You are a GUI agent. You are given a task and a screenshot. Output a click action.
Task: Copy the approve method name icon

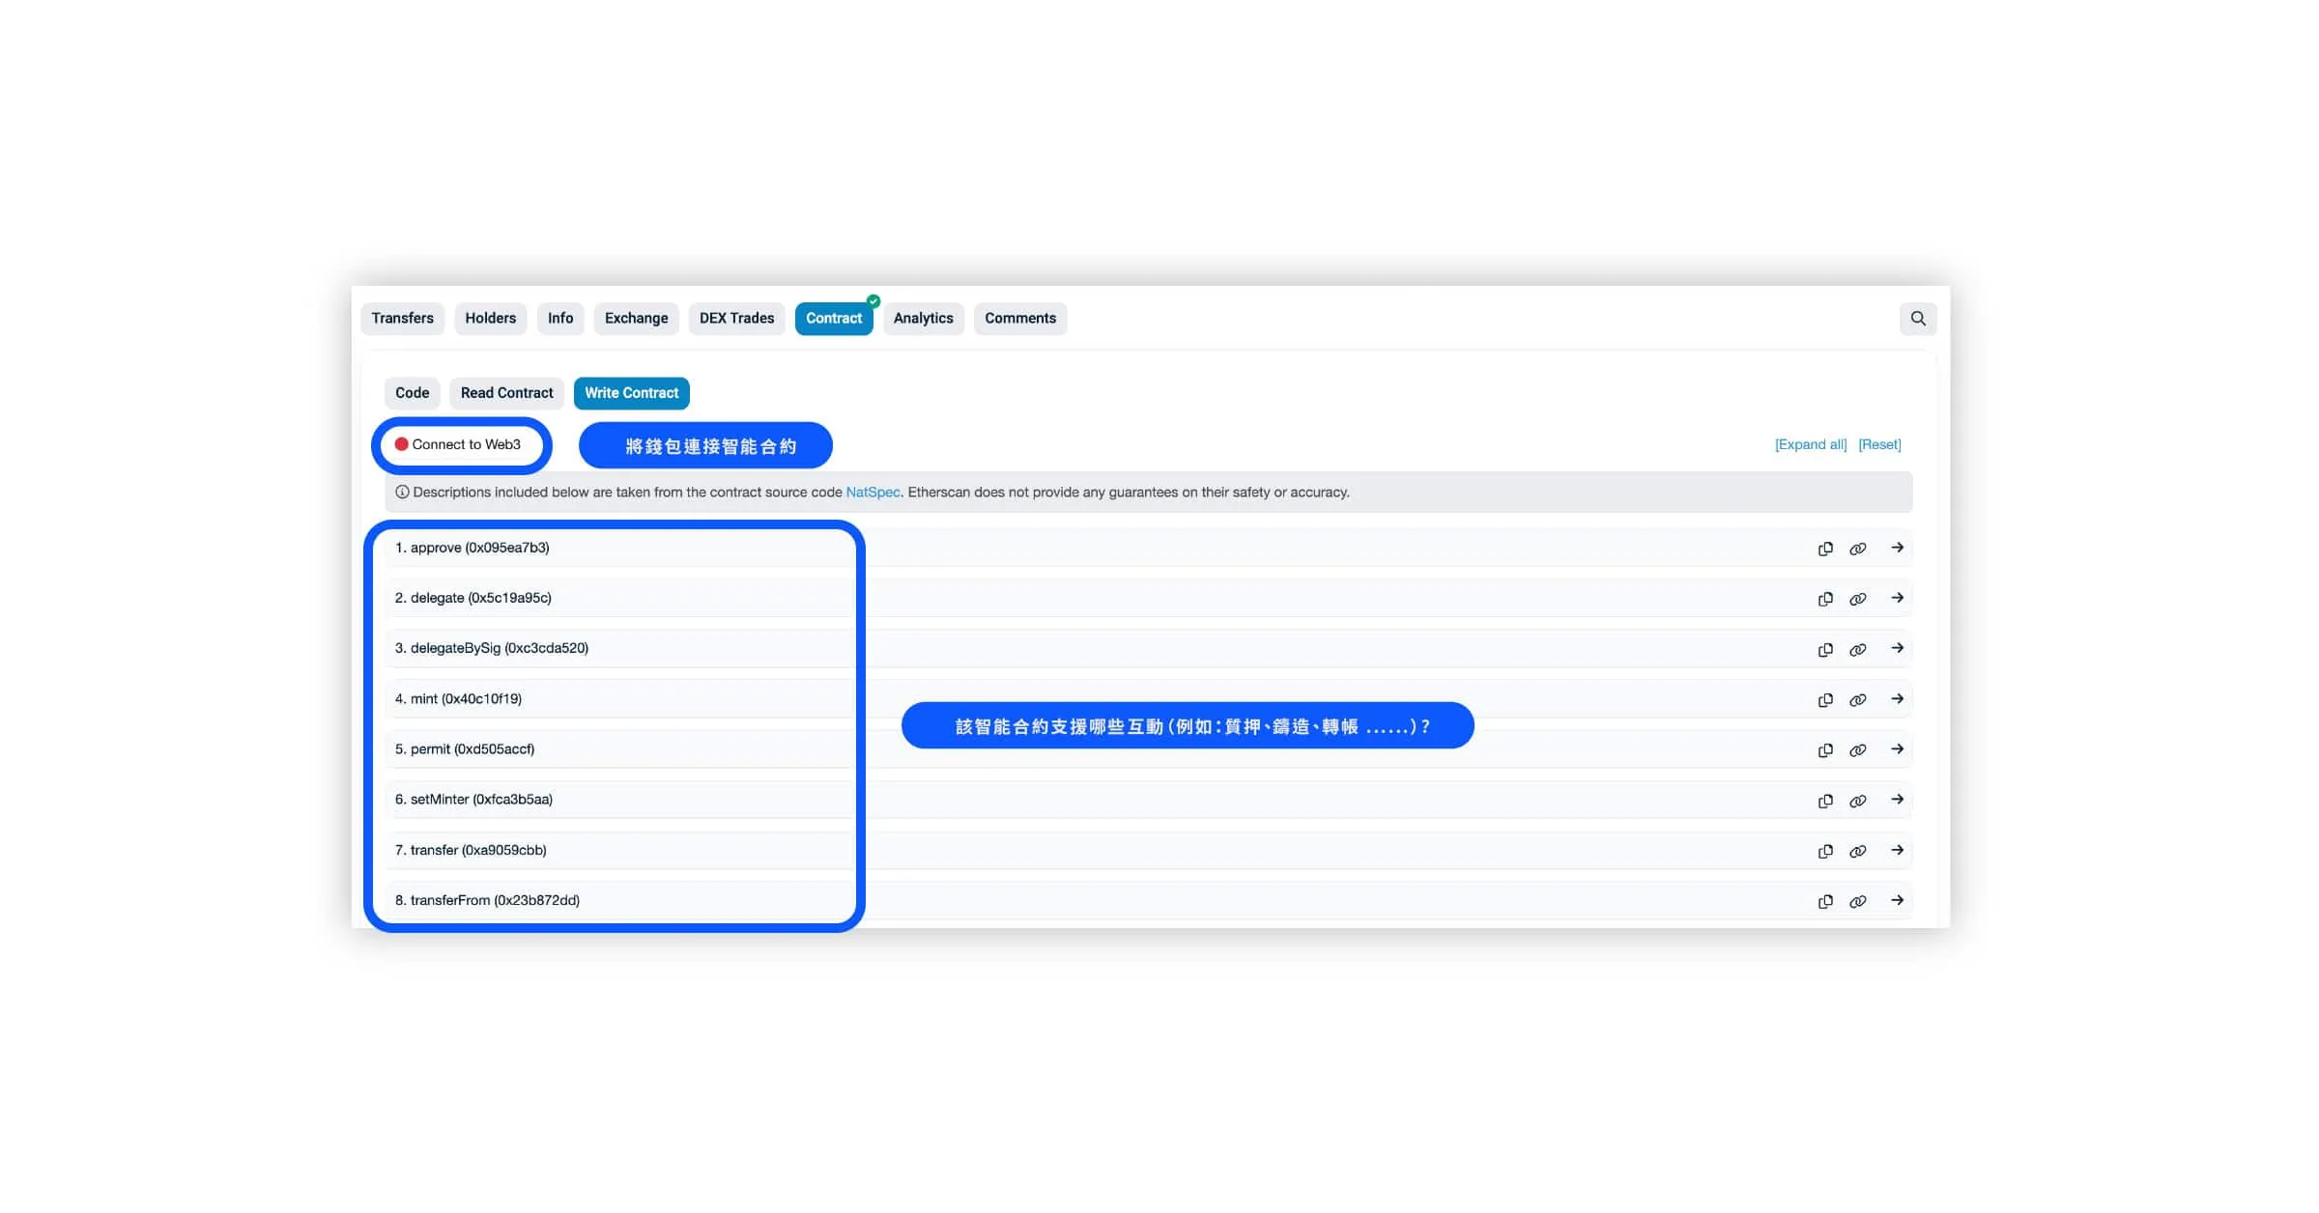point(1825,549)
